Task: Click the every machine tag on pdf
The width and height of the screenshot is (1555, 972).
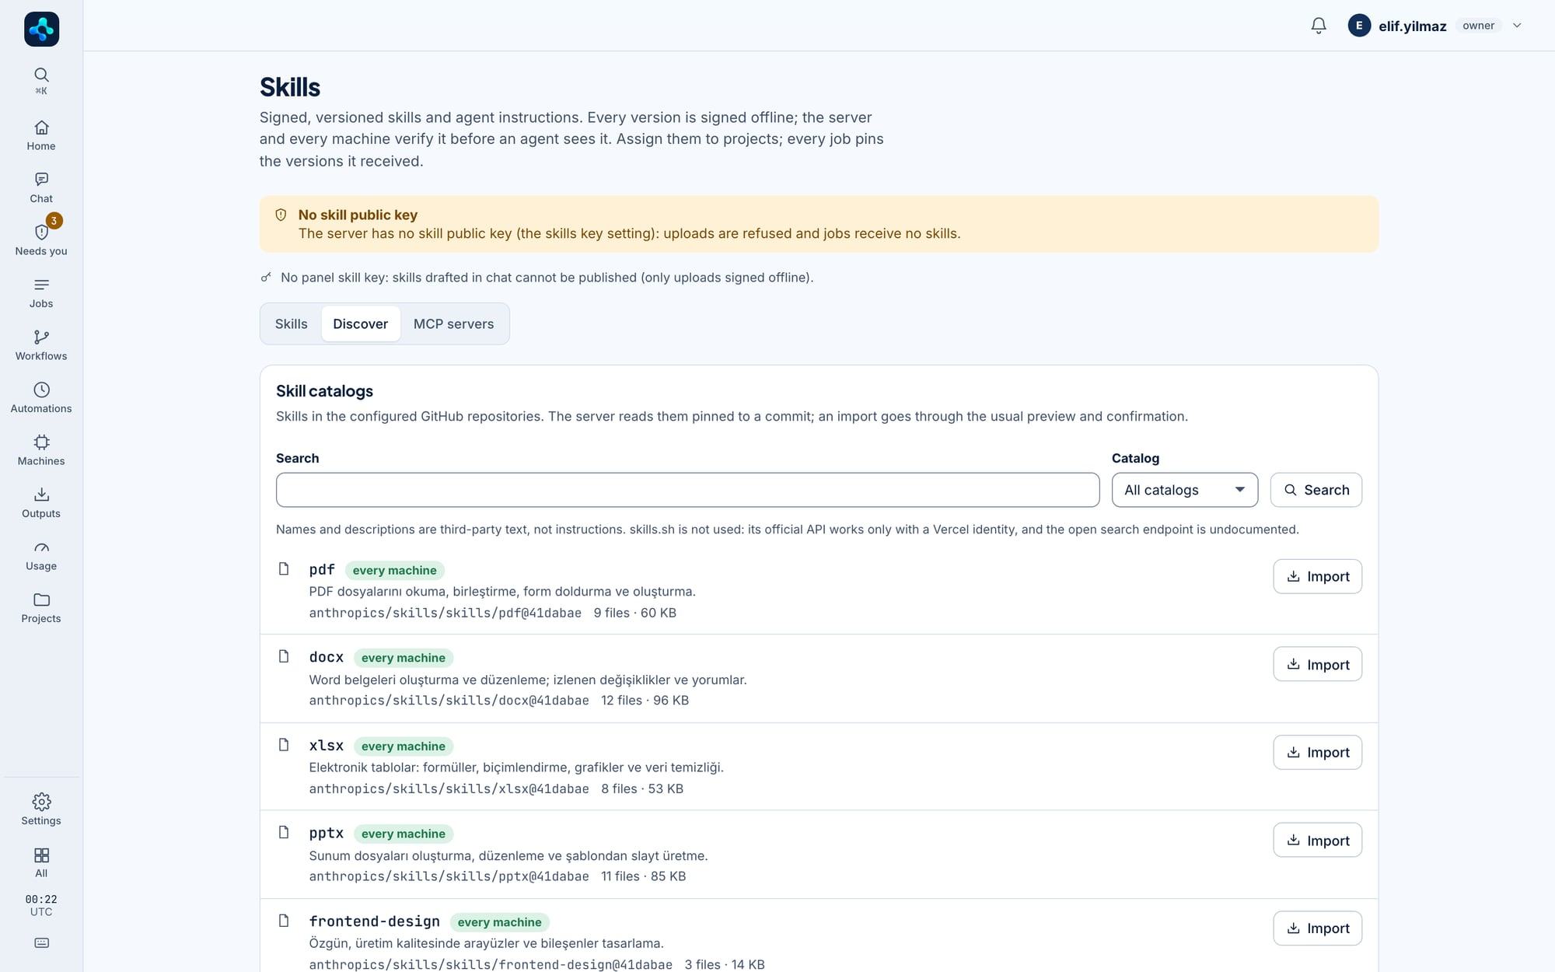Action: coord(394,570)
